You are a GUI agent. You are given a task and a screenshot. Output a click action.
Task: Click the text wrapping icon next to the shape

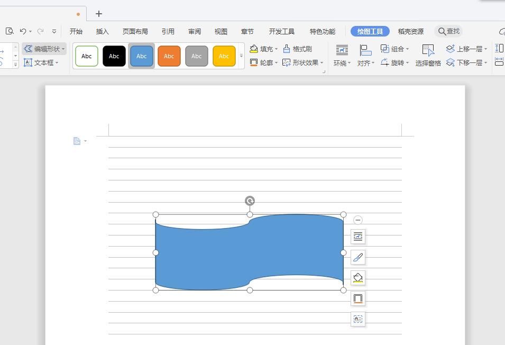point(358,237)
